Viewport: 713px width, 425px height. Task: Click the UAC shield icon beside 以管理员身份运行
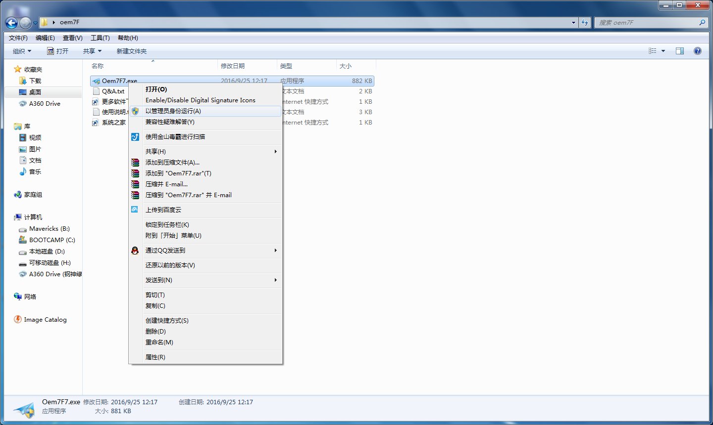[135, 111]
